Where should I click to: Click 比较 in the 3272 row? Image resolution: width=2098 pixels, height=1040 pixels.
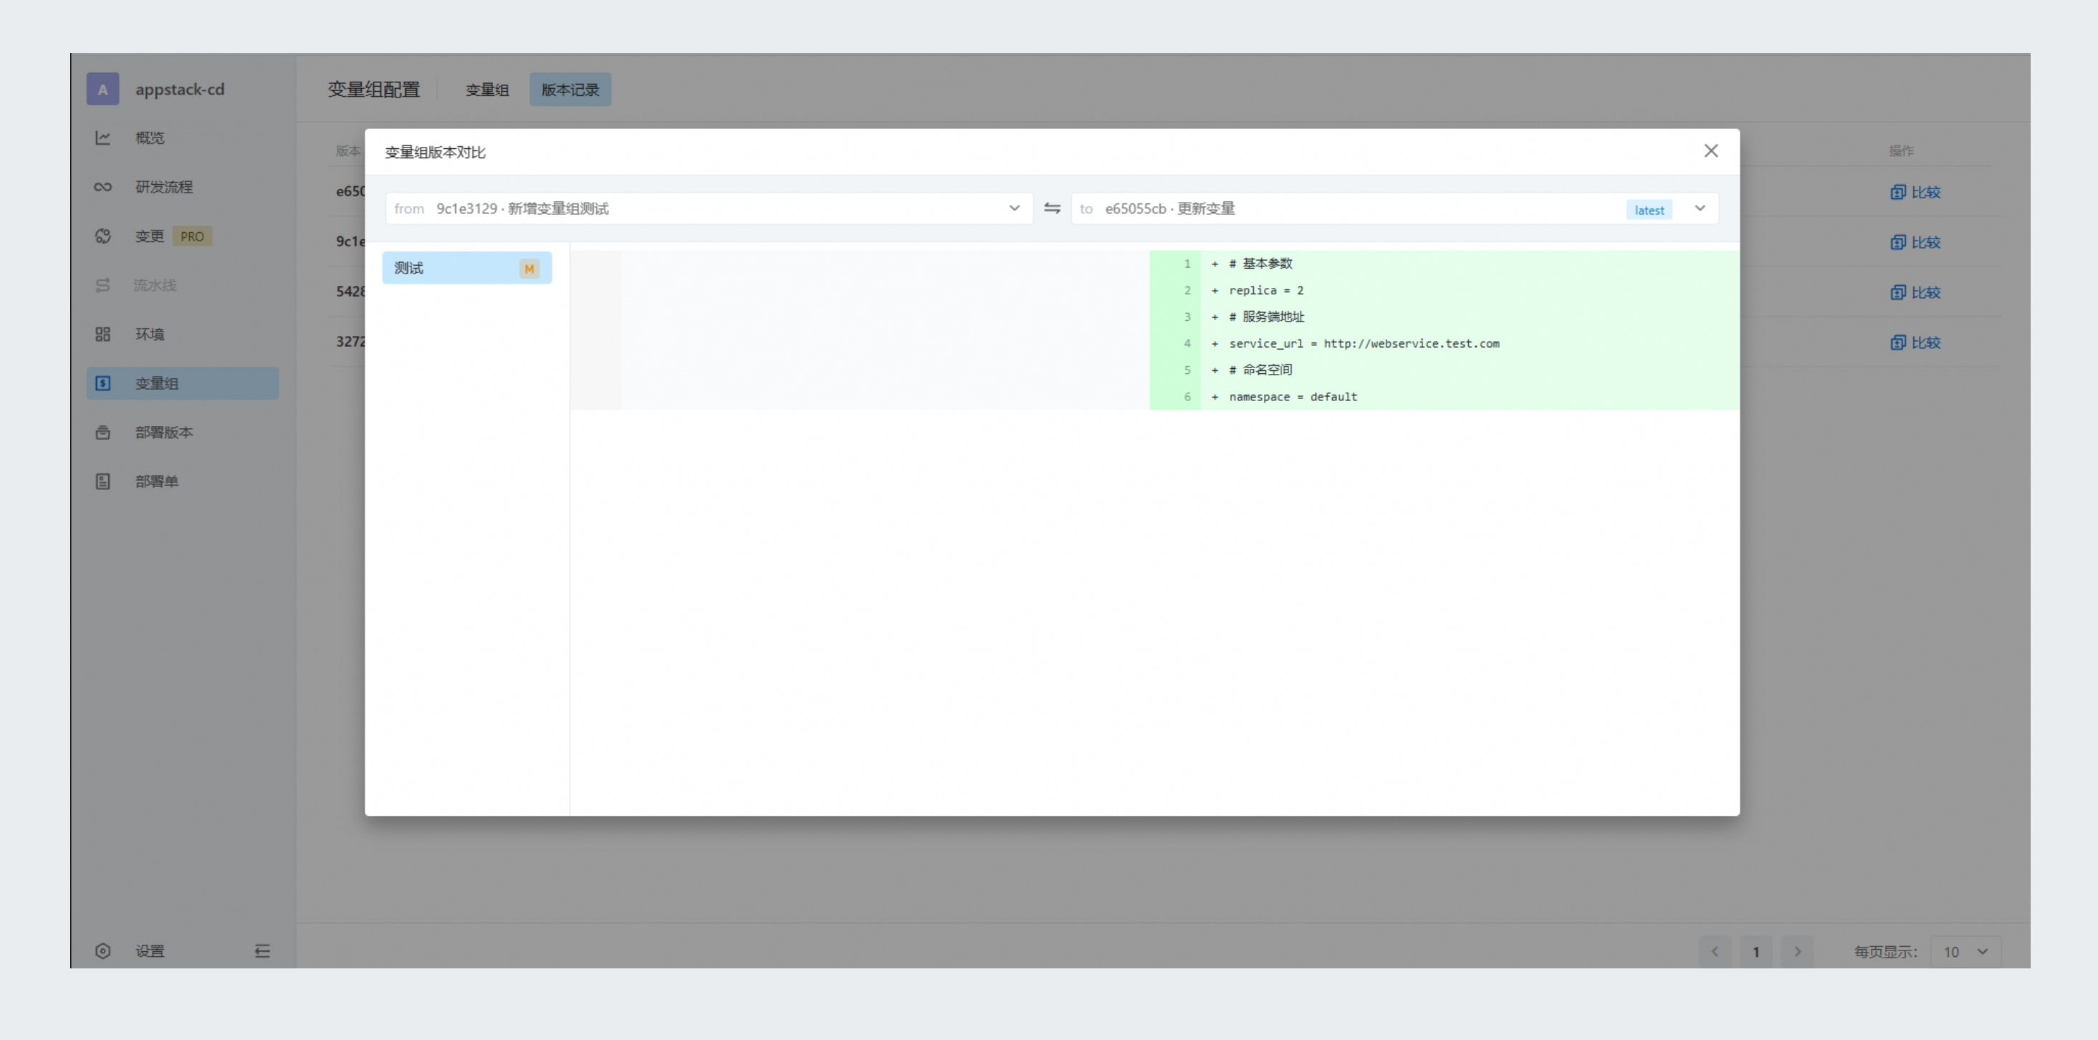pos(1915,342)
